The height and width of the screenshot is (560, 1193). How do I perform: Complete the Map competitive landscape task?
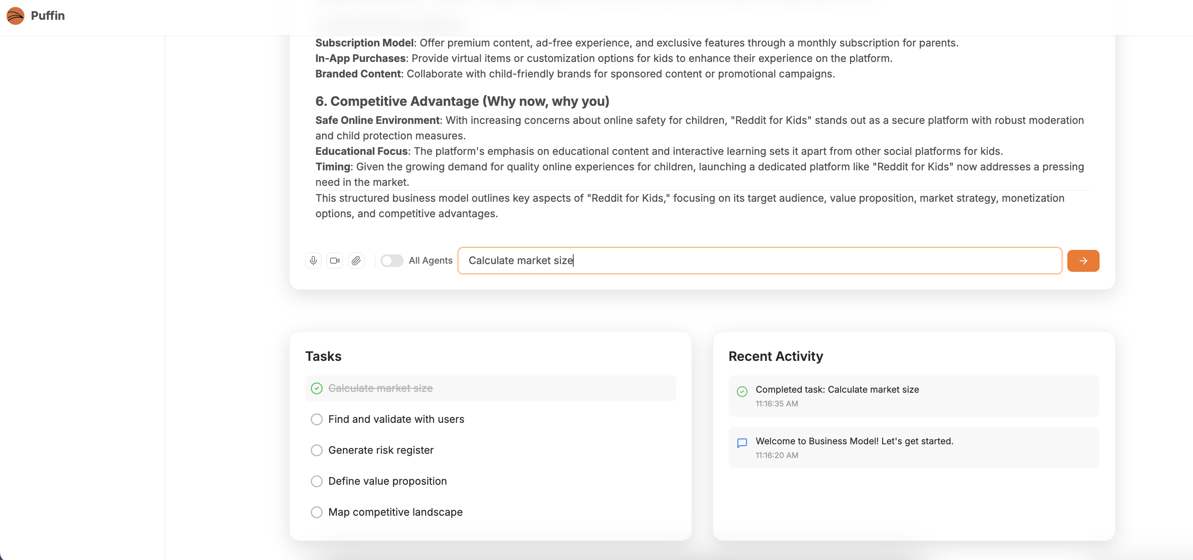(317, 512)
